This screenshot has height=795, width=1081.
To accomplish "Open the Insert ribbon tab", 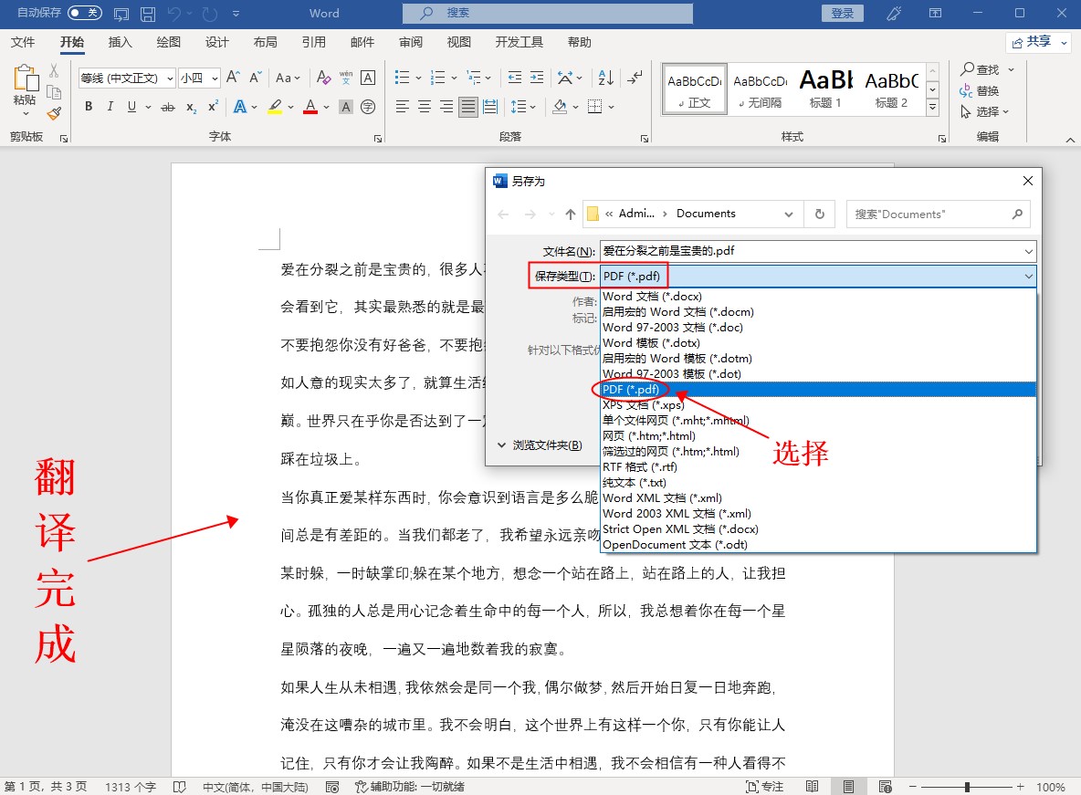I will (x=120, y=42).
